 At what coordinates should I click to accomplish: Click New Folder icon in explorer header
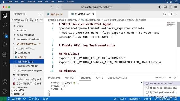click(x=31, y=20)
